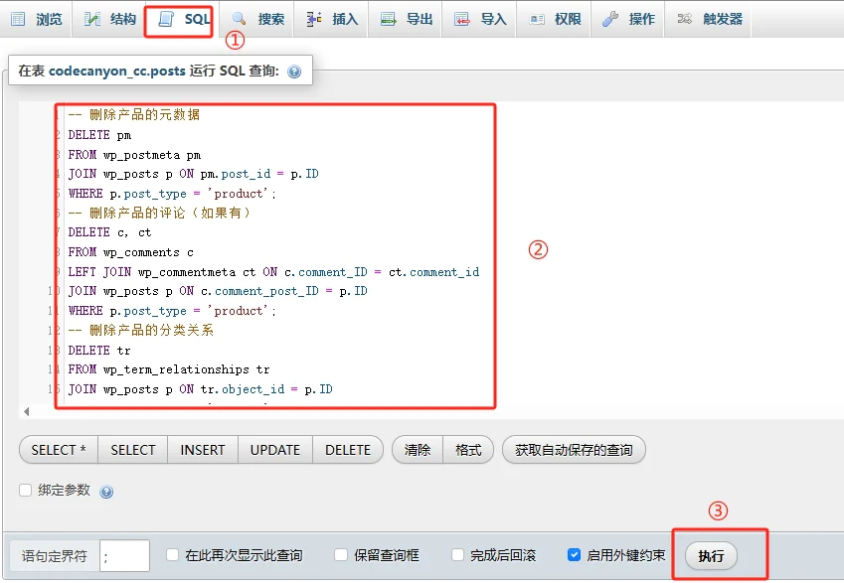Click the 搜索 magnifier icon
The width and height of the screenshot is (844, 583).
point(239,19)
